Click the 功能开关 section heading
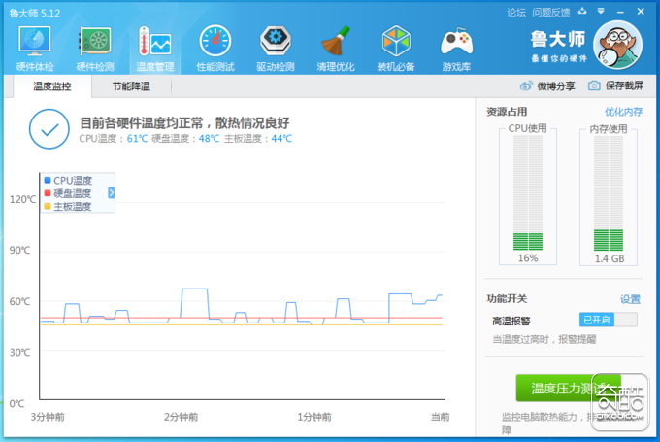 point(507,299)
